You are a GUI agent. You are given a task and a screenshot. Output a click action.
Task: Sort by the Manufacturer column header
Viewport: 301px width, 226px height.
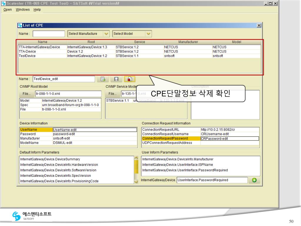(x=188, y=42)
